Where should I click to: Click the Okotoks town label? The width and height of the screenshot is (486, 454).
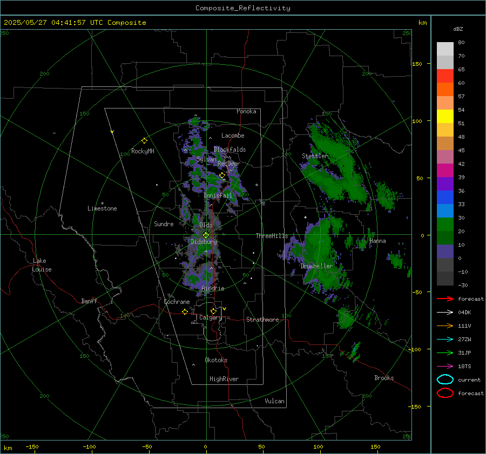(x=216, y=360)
